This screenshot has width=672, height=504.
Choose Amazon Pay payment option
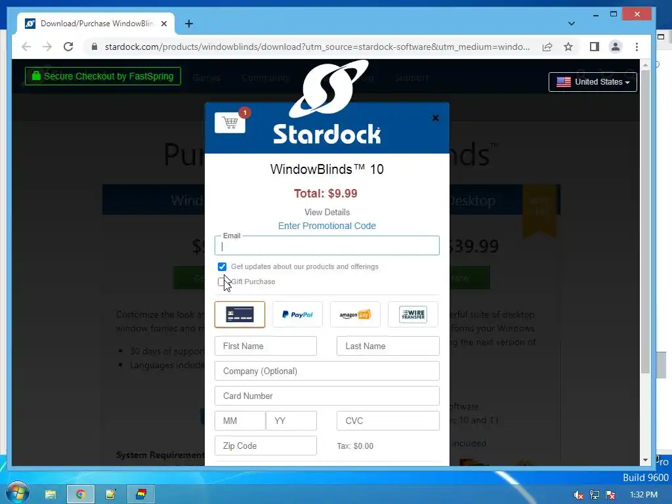355,314
